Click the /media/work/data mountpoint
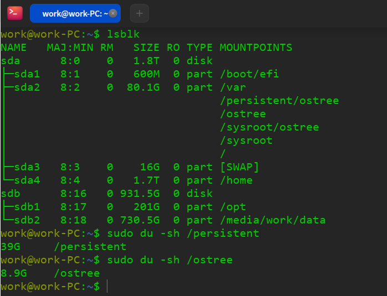 point(272,221)
